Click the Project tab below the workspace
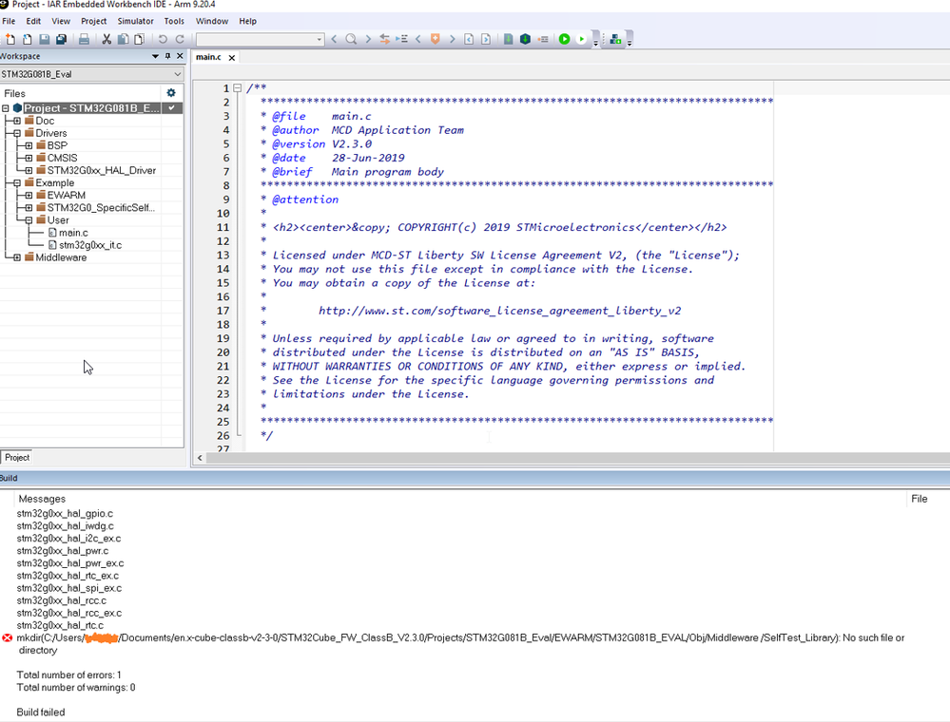This screenshot has width=950, height=722. point(17,457)
